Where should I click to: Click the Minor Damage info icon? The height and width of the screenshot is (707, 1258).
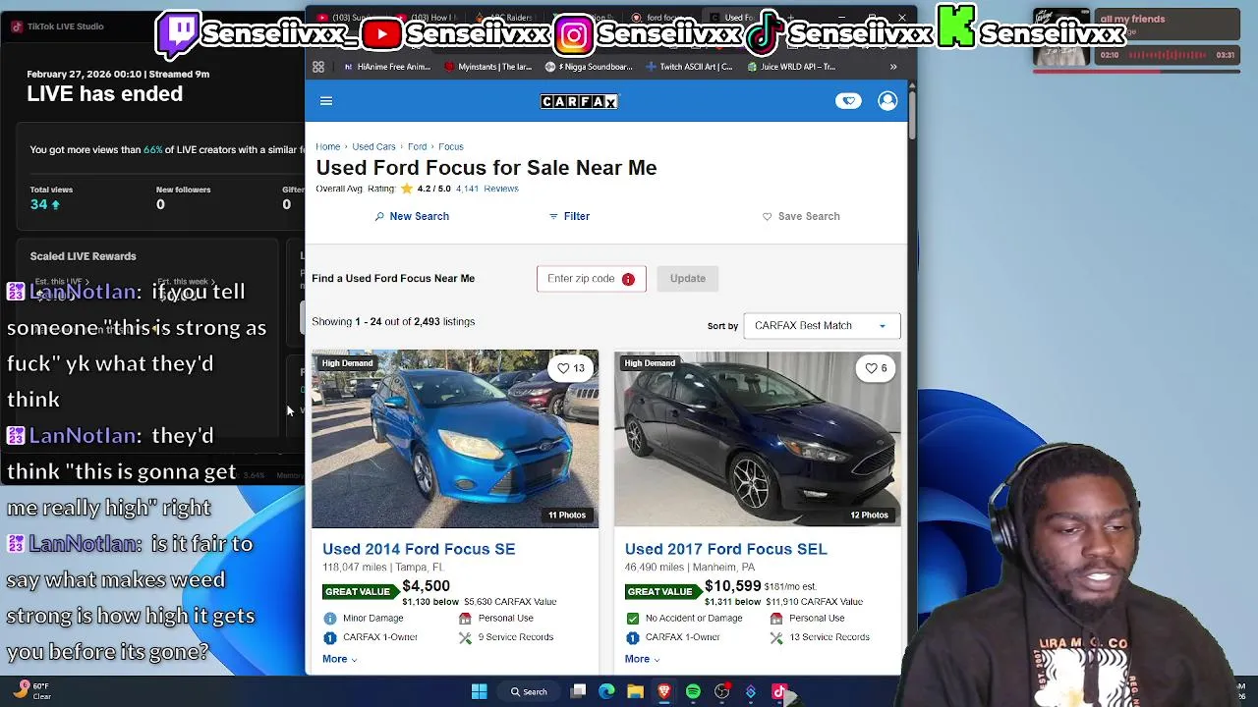330,619
